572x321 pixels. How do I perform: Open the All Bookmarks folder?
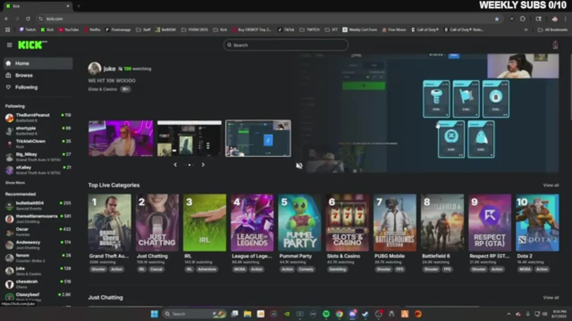point(553,30)
